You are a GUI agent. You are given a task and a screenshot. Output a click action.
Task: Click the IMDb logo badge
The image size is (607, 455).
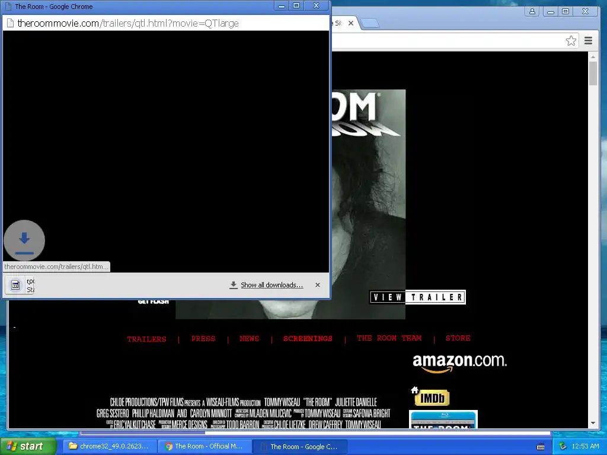(x=432, y=398)
